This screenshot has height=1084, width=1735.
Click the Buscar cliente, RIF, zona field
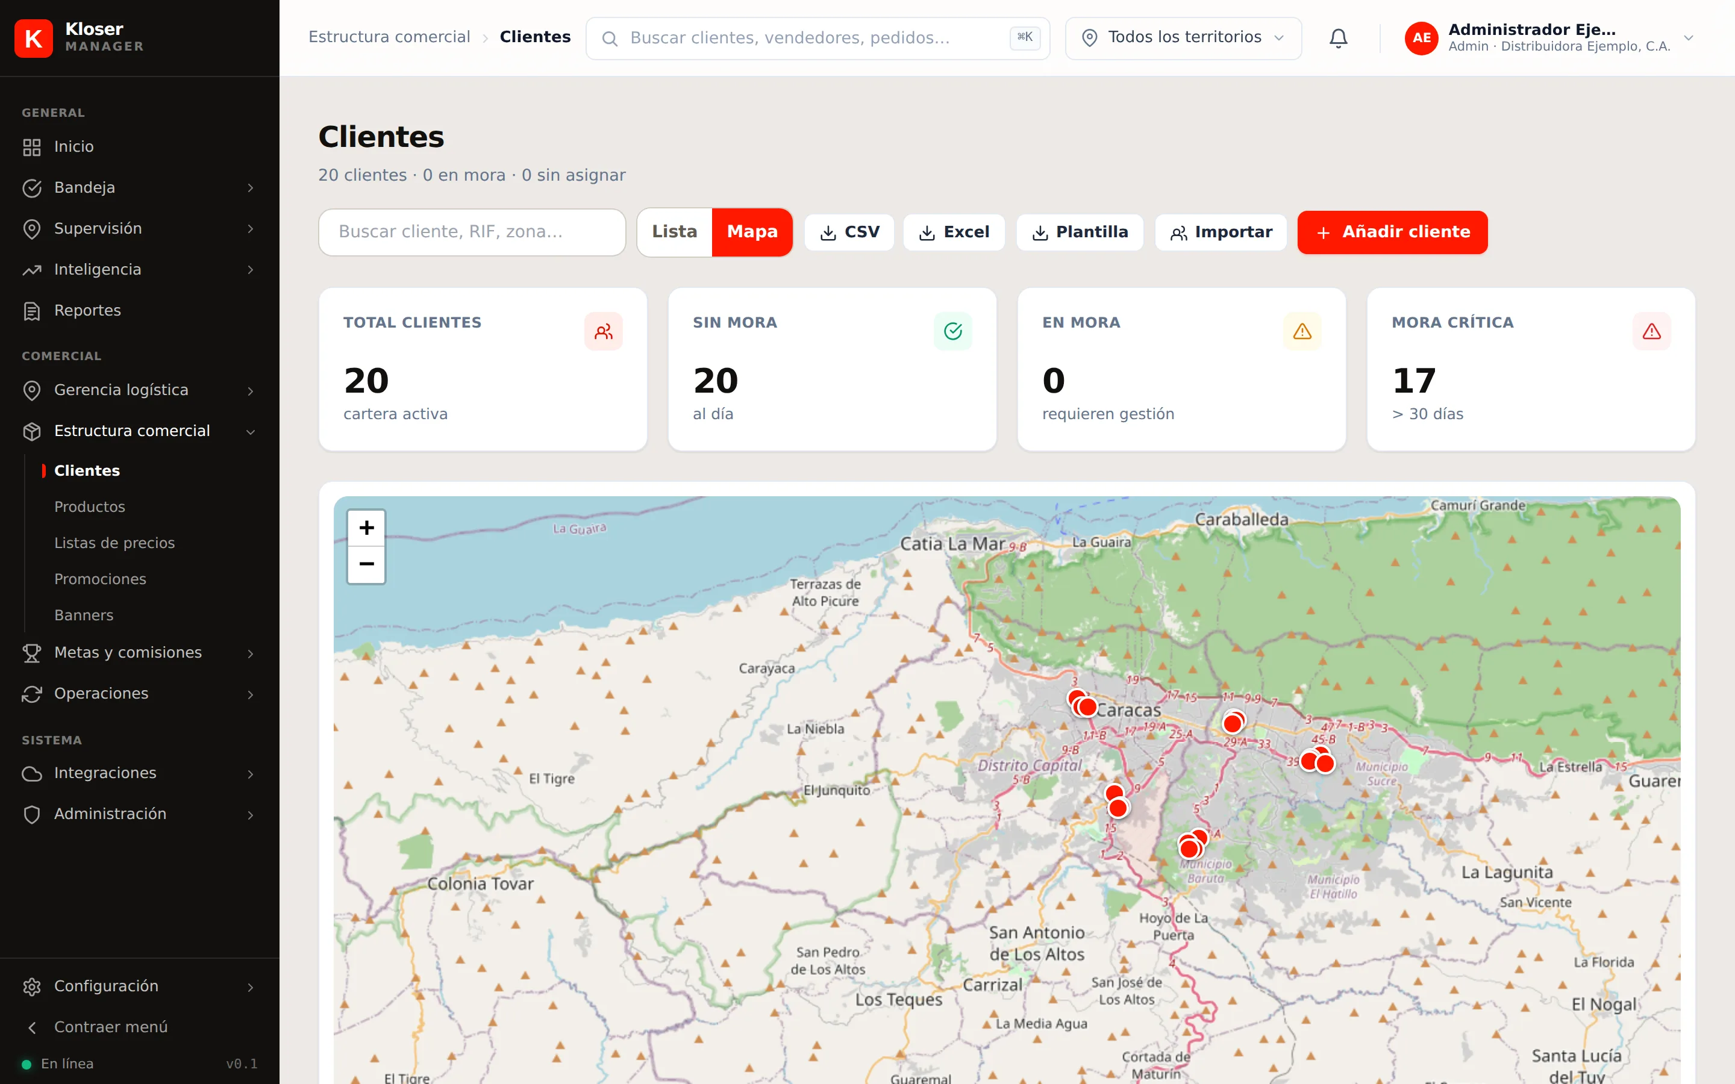pos(472,232)
